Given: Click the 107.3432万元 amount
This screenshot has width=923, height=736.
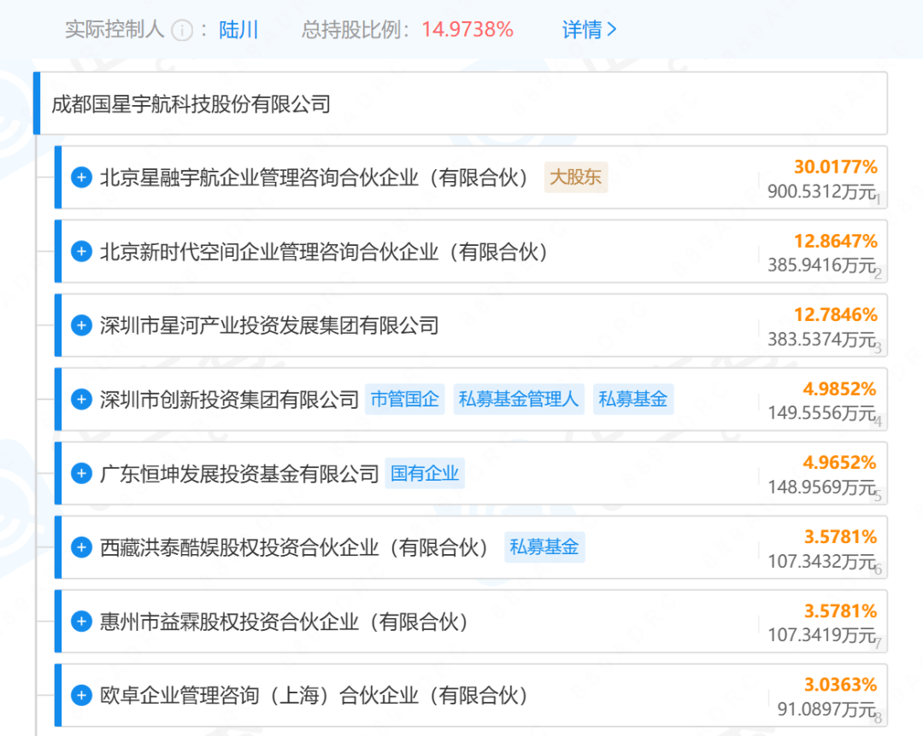Looking at the screenshot, I should 822,561.
